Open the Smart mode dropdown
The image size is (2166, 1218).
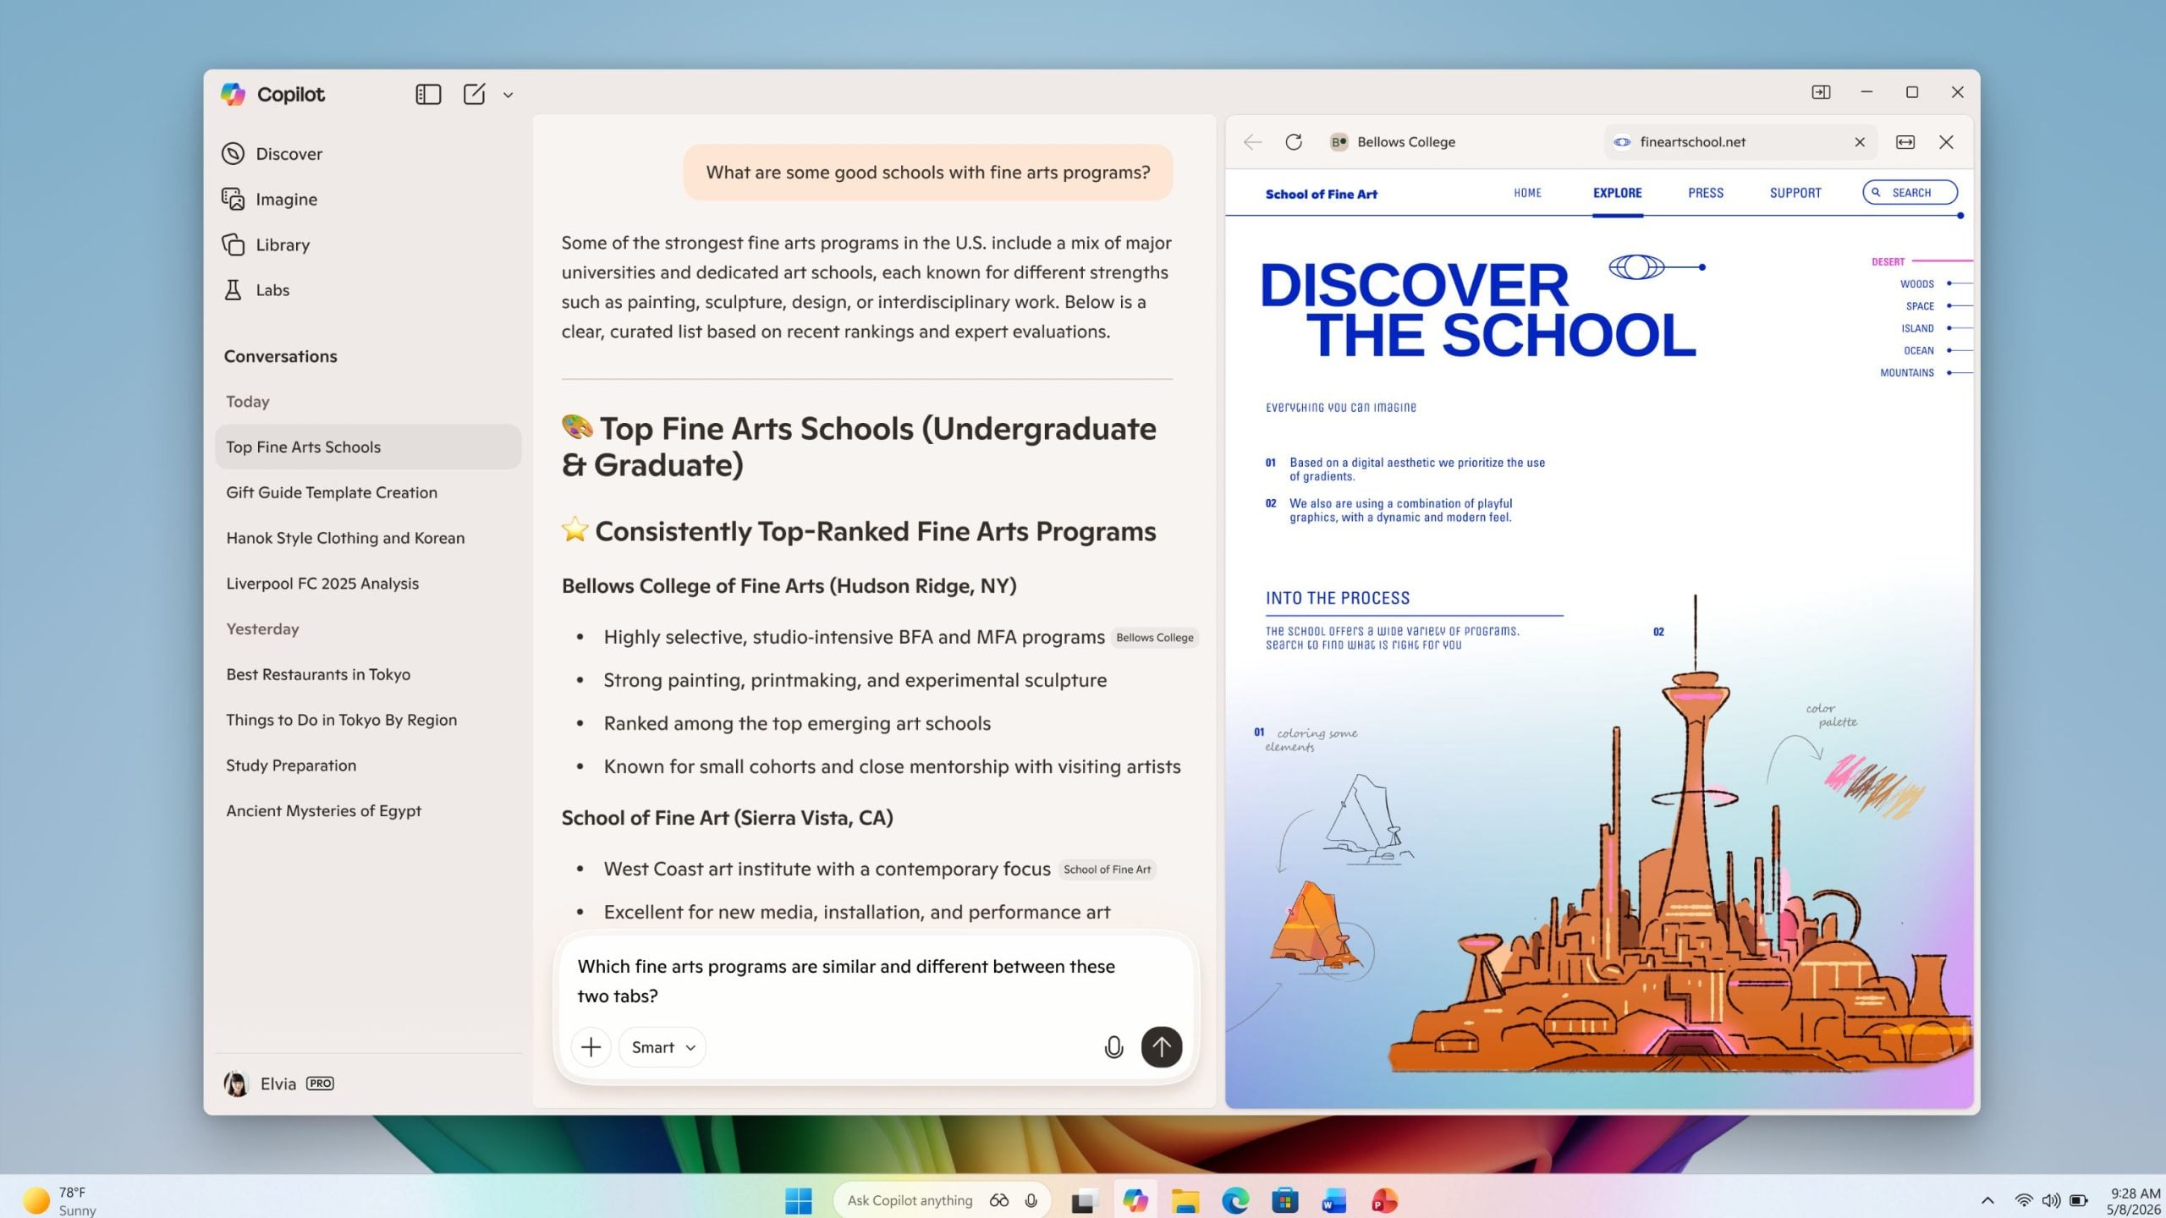point(661,1047)
